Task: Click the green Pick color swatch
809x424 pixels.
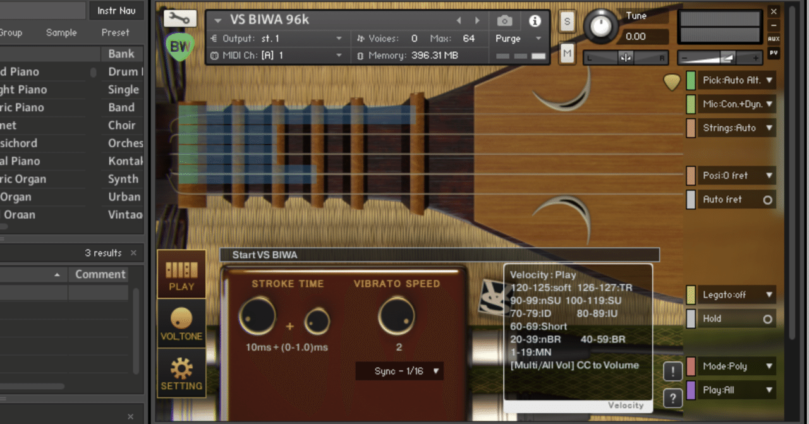Action: point(691,80)
